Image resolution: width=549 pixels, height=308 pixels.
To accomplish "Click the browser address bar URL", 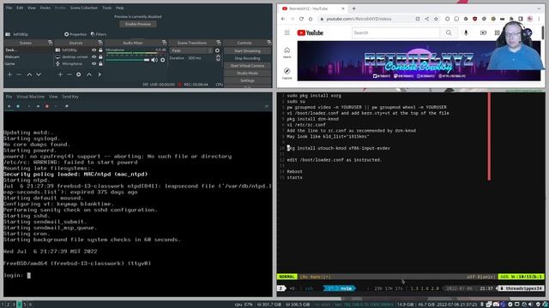I will point(359,19).
